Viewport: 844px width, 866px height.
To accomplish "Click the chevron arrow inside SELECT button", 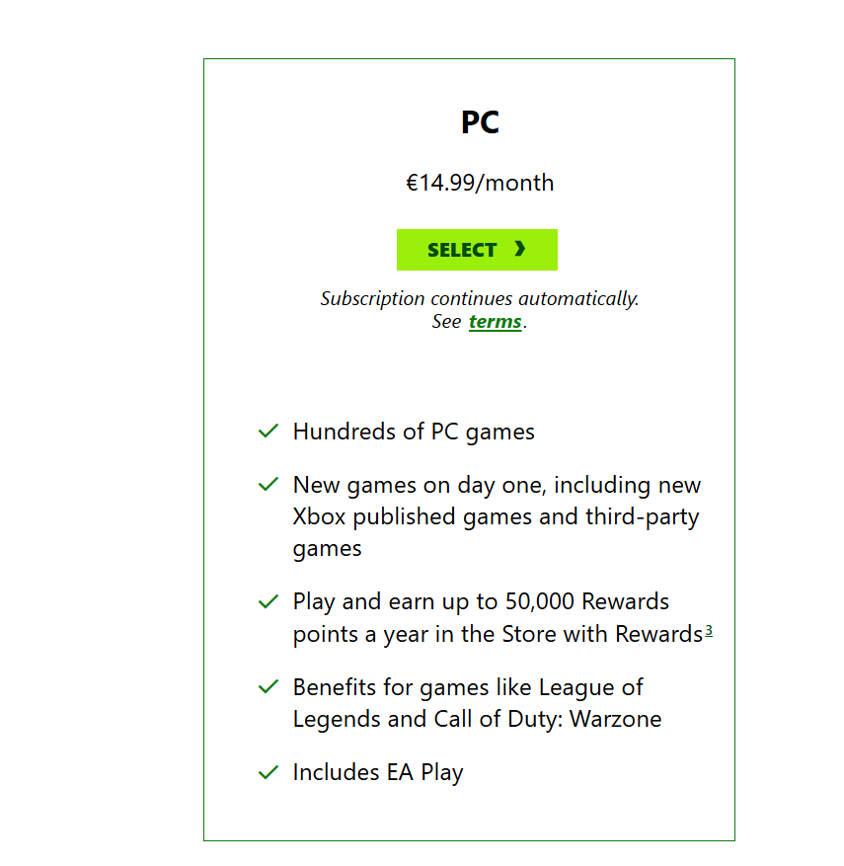I will (520, 249).
